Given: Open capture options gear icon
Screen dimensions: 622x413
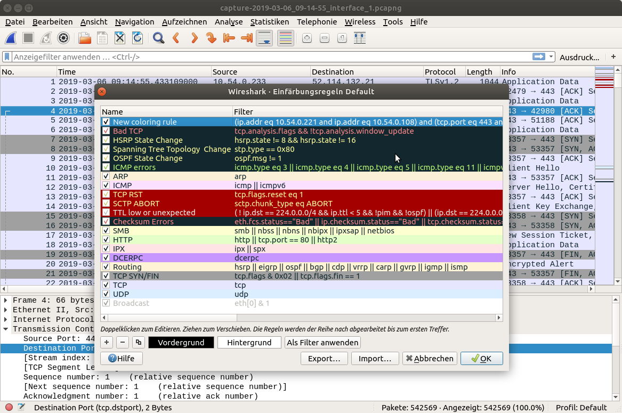Looking at the screenshot, I should [x=63, y=38].
